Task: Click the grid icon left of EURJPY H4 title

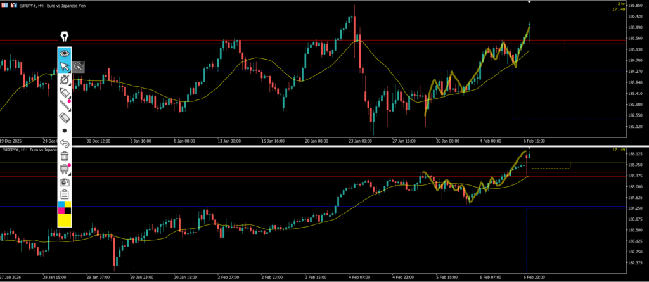Action: click(x=3, y=4)
